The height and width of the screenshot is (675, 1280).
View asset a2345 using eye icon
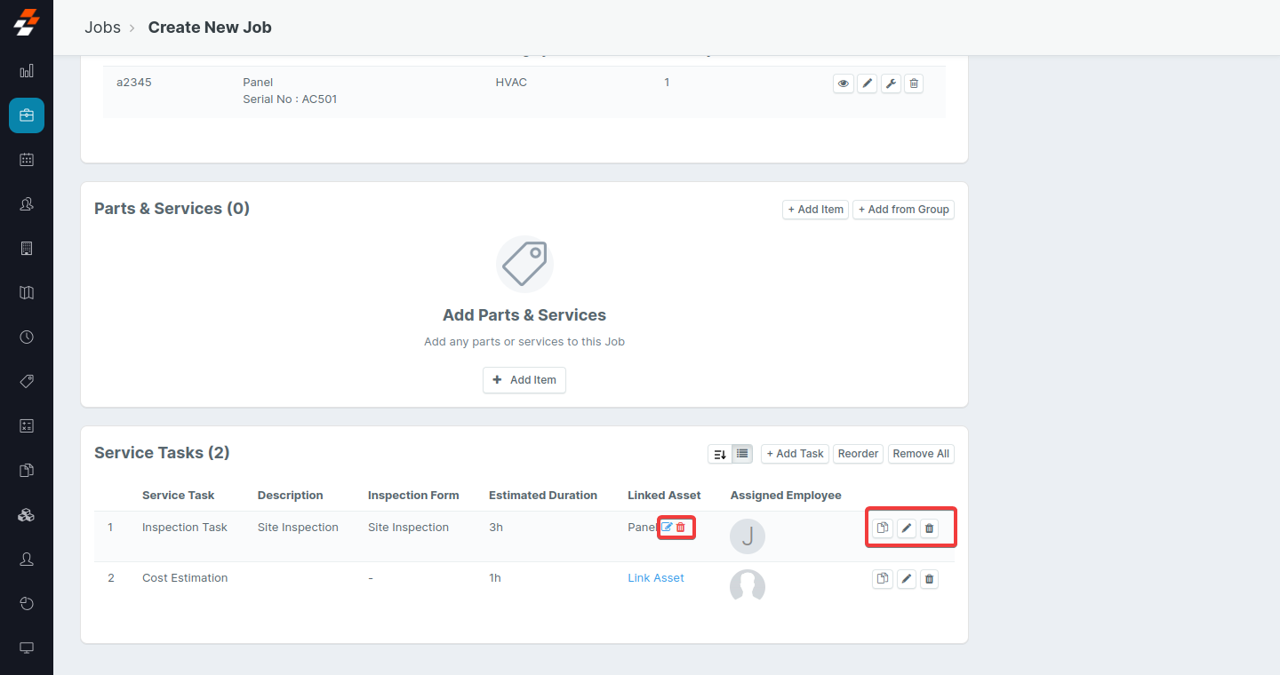pos(843,83)
